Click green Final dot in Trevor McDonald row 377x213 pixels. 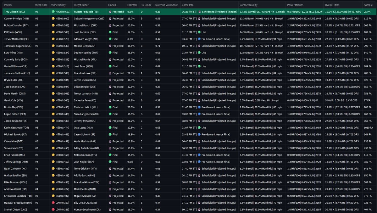[110, 39]
